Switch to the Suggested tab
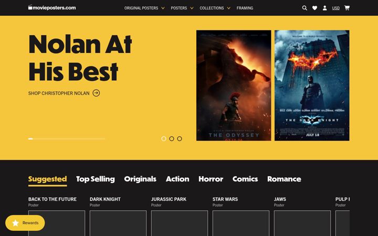Viewport: 378px width, 236px height. 47,179
